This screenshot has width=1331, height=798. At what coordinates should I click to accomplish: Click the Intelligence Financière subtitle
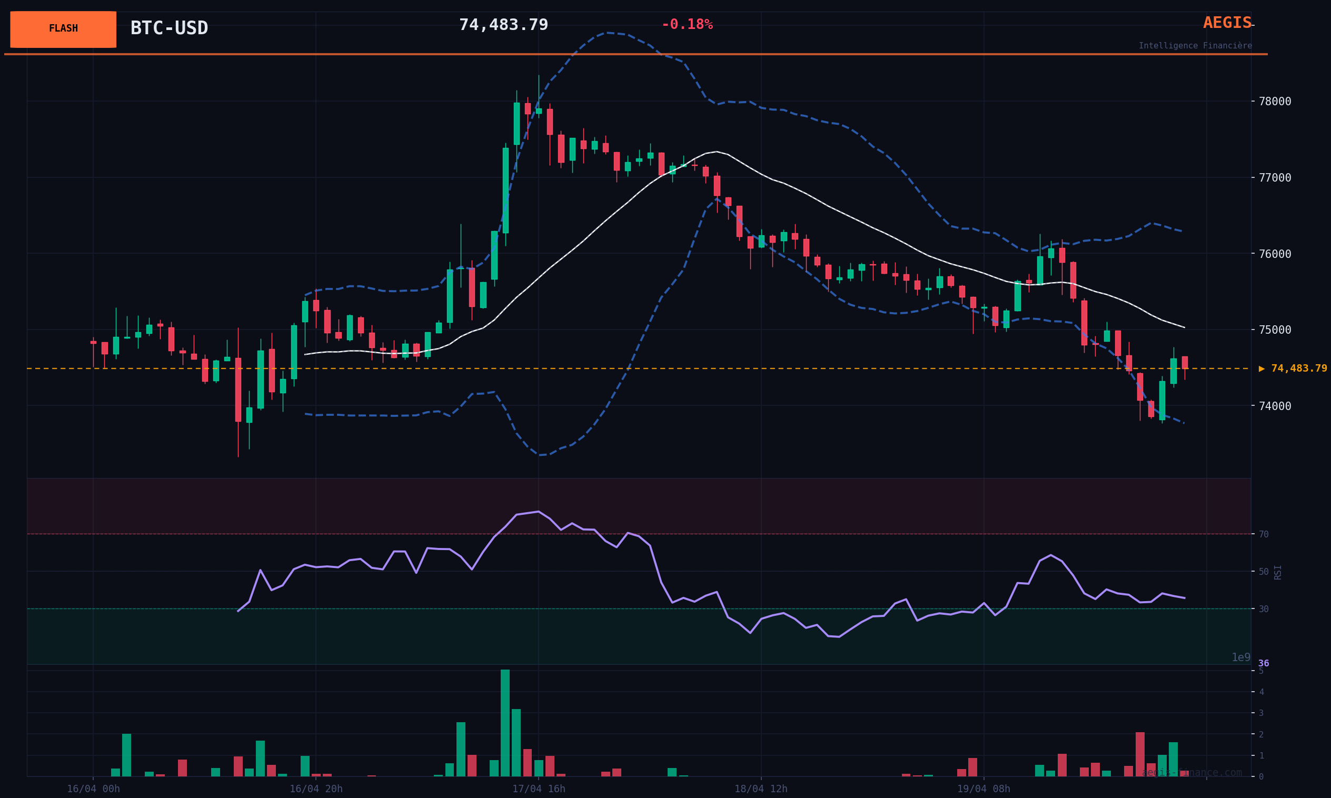tap(1195, 46)
